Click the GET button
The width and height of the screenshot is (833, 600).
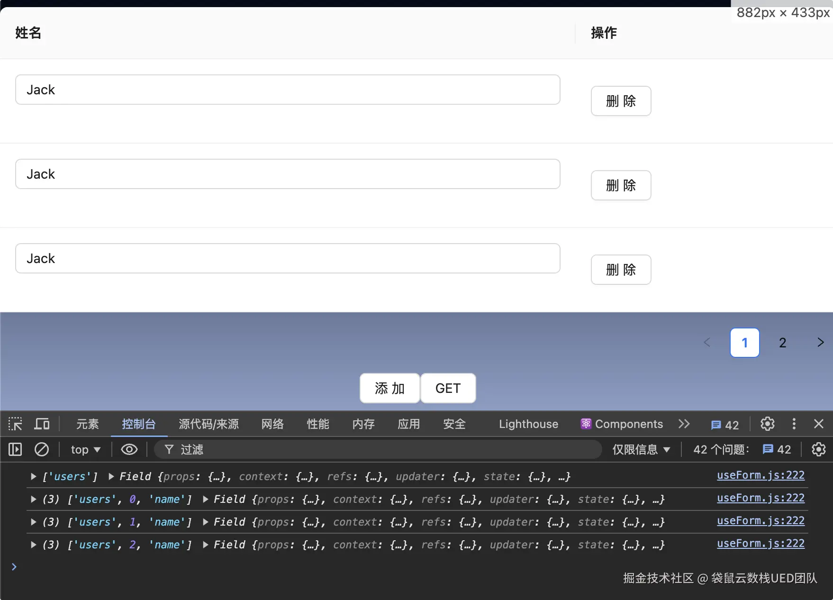[x=448, y=388]
